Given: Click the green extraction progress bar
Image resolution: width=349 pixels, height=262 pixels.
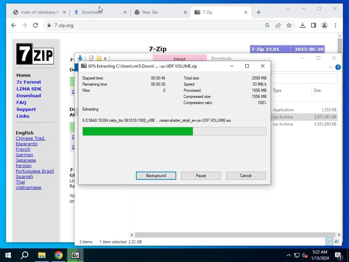Looking at the screenshot, I should click(174, 131).
